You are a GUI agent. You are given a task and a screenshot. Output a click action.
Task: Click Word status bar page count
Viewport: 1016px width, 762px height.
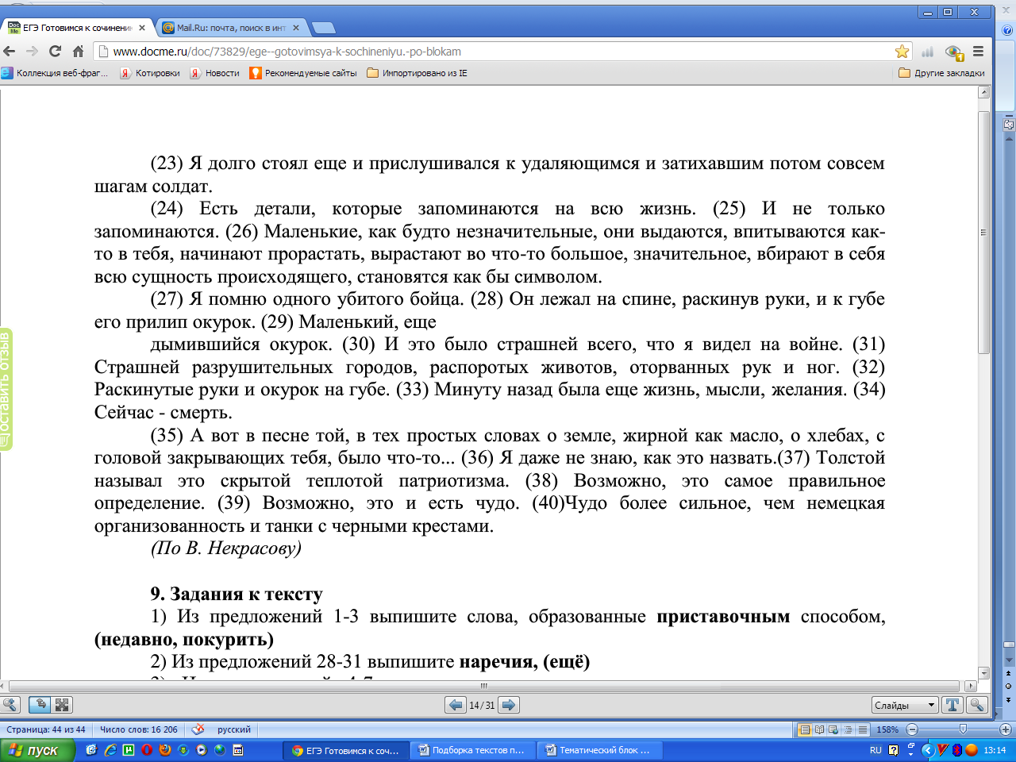pyautogui.click(x=46, y=729)
